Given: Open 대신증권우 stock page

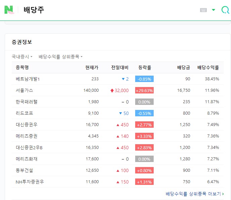Looking at the screenshot, I should [27, 125].
